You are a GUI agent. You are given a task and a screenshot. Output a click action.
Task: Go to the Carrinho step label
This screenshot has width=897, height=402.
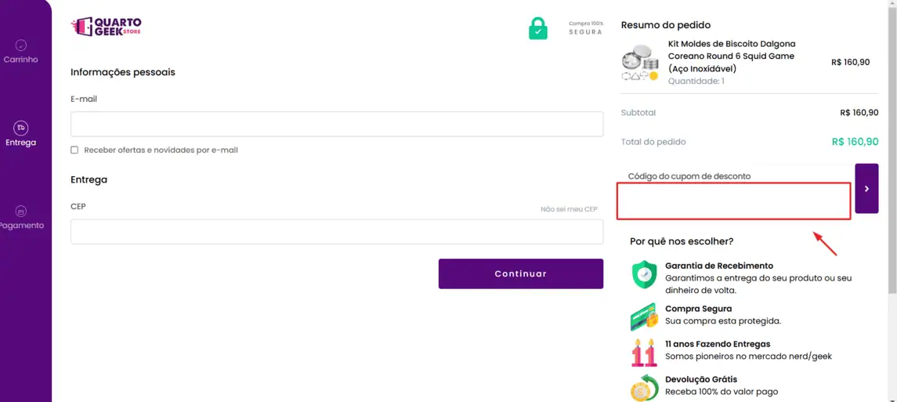pyautogui.click(x=20, y=60)
